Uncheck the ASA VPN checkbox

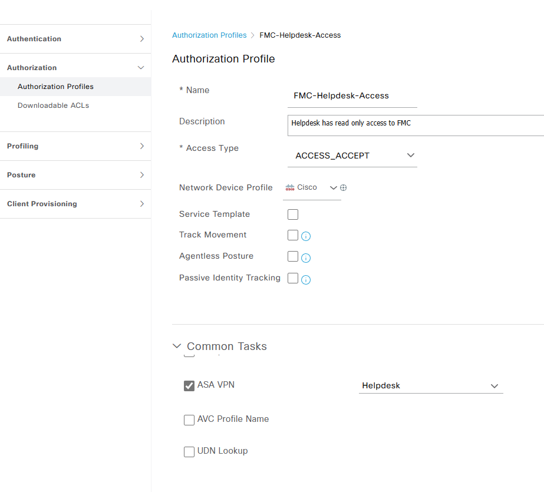(x=189, y=386)
